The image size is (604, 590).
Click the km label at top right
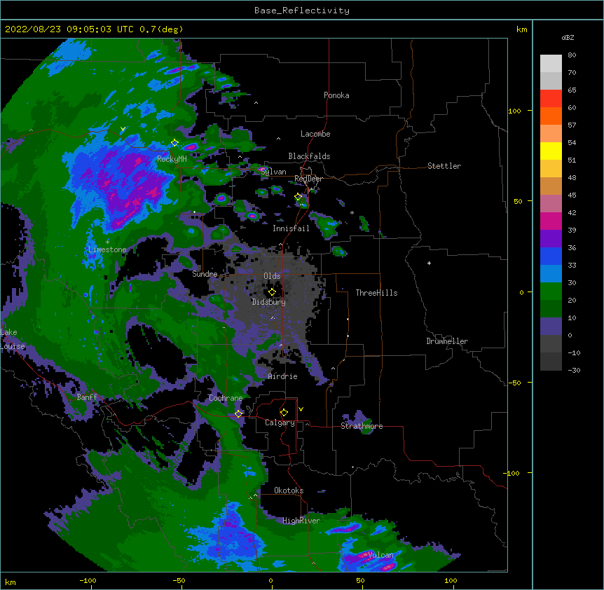[x=521, y=29]
